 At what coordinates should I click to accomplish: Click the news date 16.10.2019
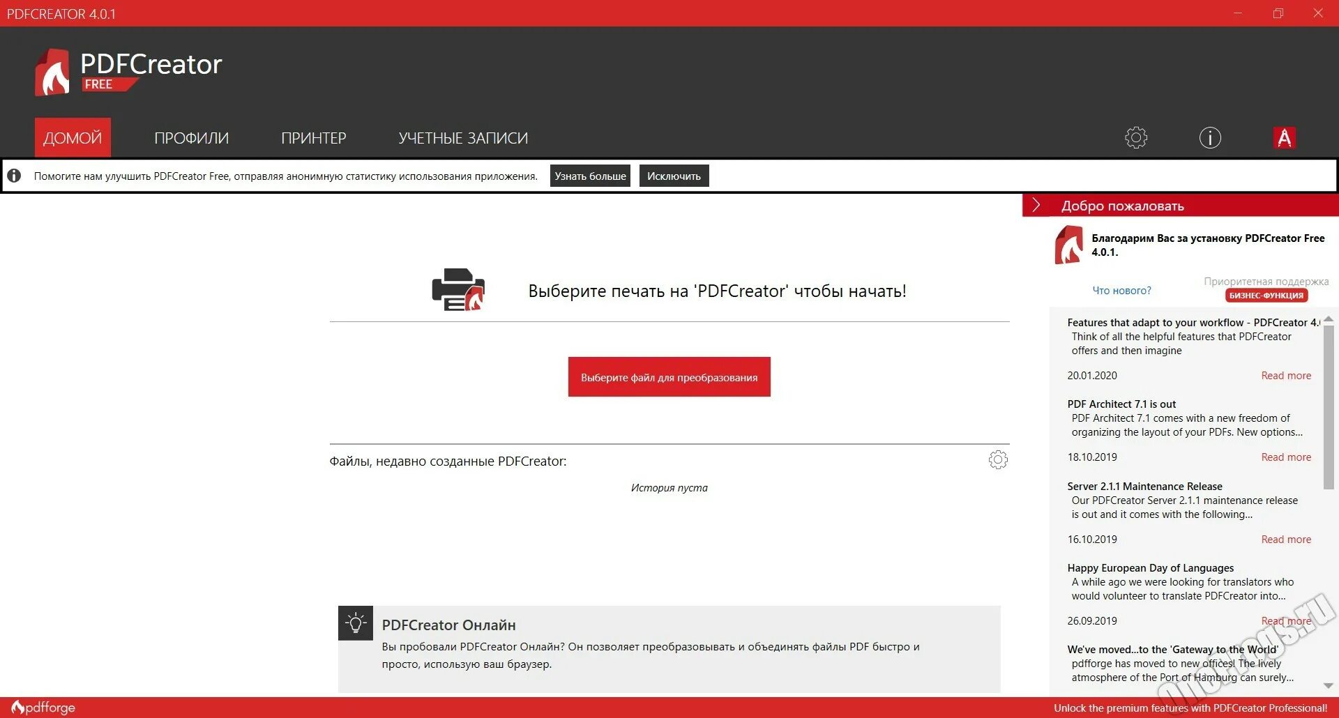pyautogui.click(x=1092, y=540)
